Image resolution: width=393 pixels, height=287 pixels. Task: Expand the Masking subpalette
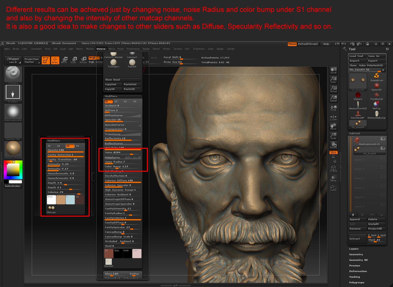tap(355, 277)
